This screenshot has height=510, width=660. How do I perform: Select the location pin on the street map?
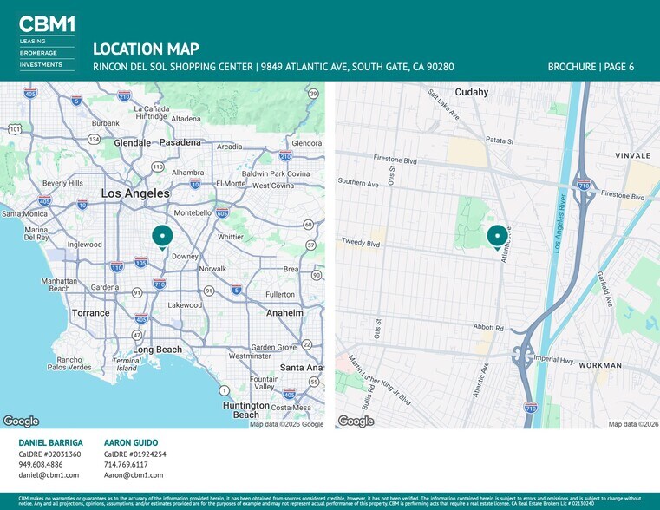pyautogui.click(x=497, y=238)
